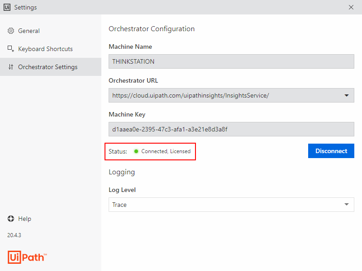Open the Keyboard Shortcuts tab

tap(51, 49)
